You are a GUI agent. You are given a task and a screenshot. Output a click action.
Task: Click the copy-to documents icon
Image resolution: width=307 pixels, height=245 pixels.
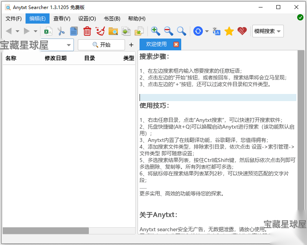tap(126, 31)
